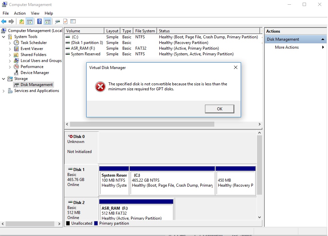
Task: Select Disk Management in the tree
Action: pos(33,85)
